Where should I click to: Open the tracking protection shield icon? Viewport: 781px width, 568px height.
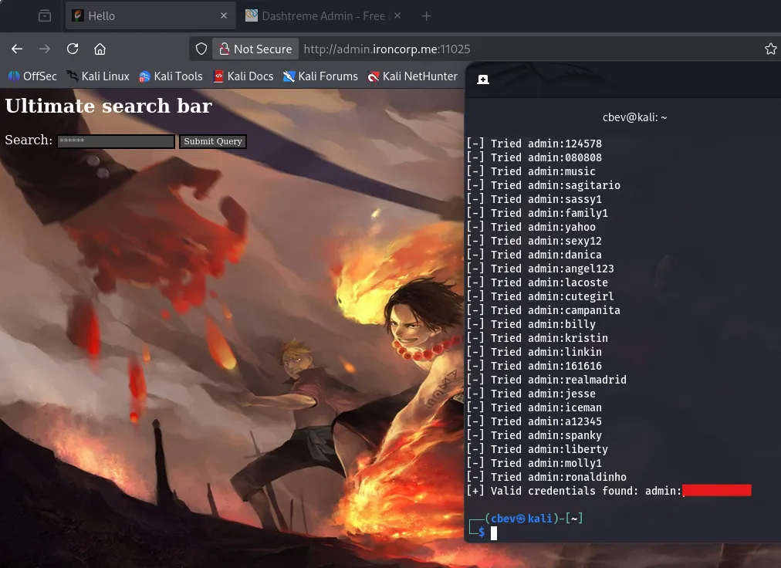(201, 49)
